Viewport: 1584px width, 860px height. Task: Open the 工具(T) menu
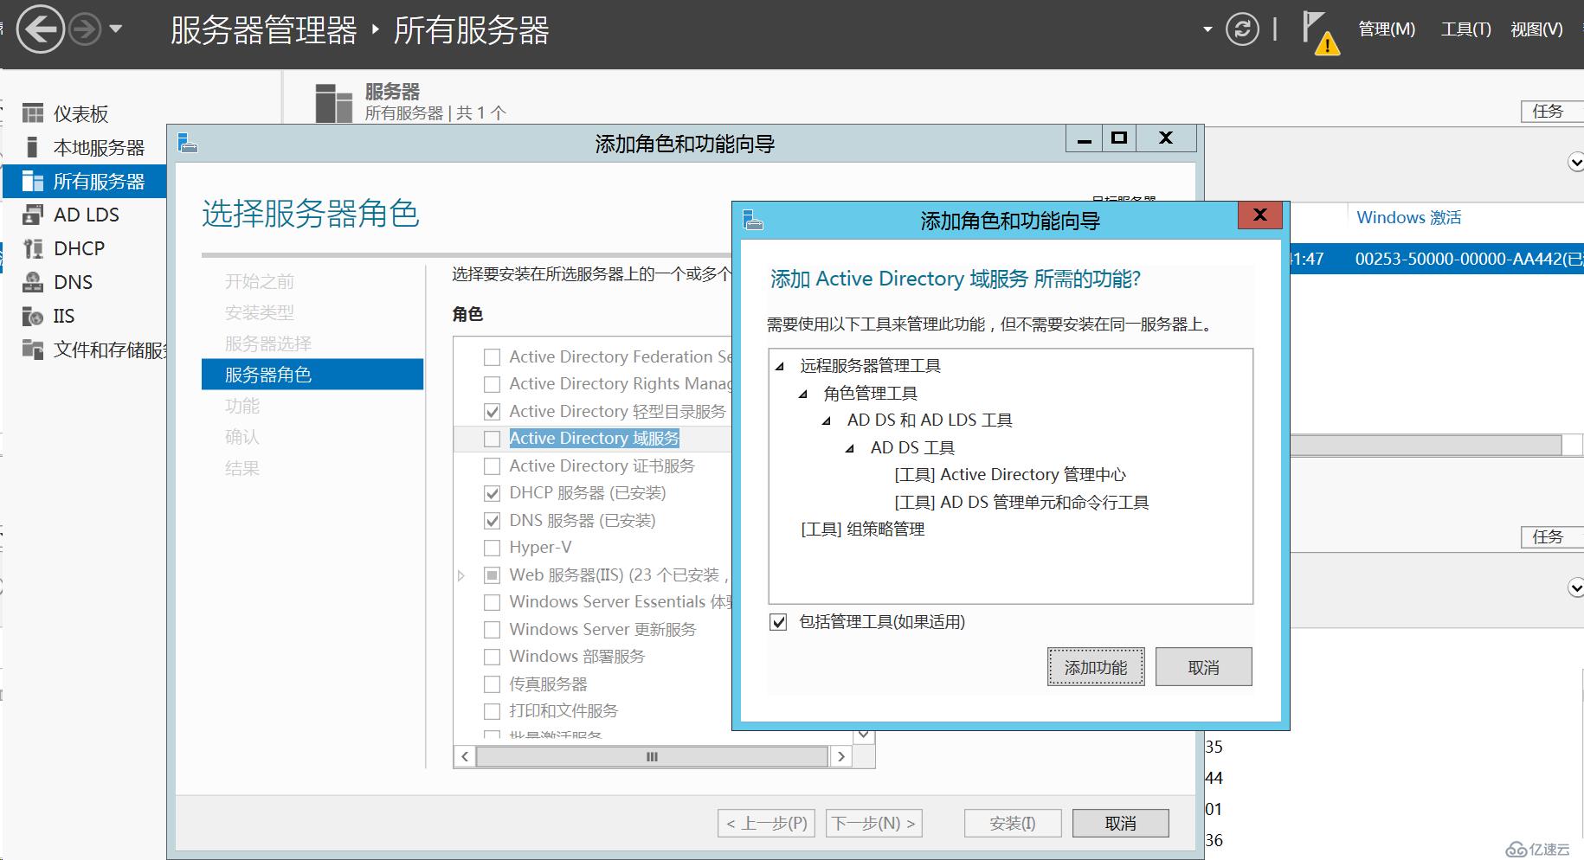coord(1465,29)
